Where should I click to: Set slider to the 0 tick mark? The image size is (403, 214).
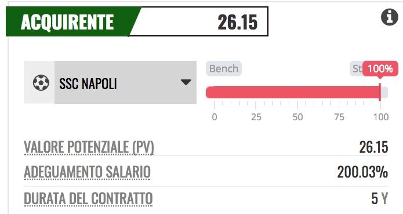tap(215, 93)
